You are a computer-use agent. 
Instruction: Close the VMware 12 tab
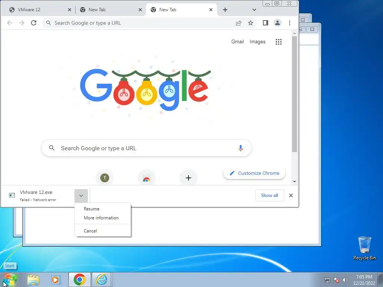(70, 10)
